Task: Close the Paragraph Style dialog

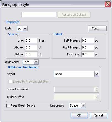Action: tap(108, 4)
